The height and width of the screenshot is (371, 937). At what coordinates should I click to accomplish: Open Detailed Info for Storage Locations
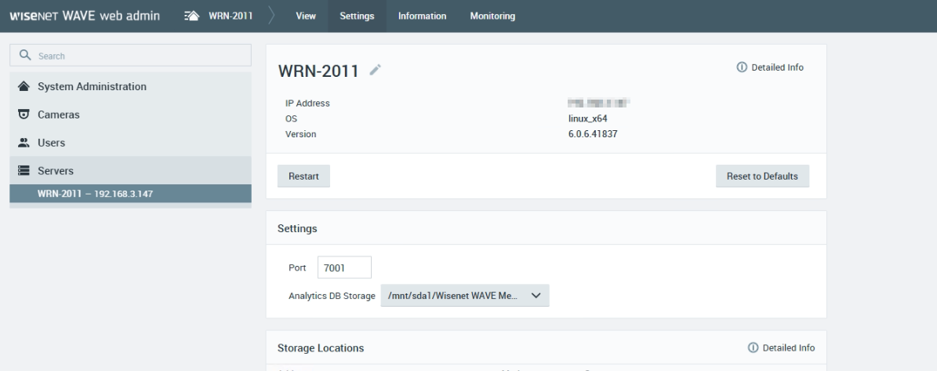[781, 347]
